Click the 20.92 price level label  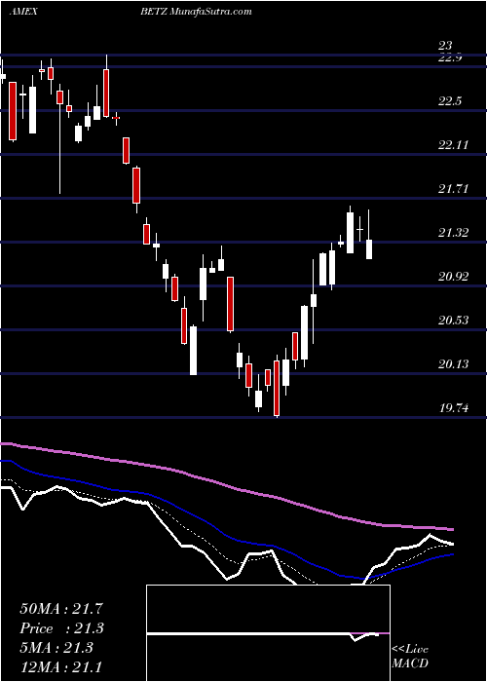(x=454, y=276)
